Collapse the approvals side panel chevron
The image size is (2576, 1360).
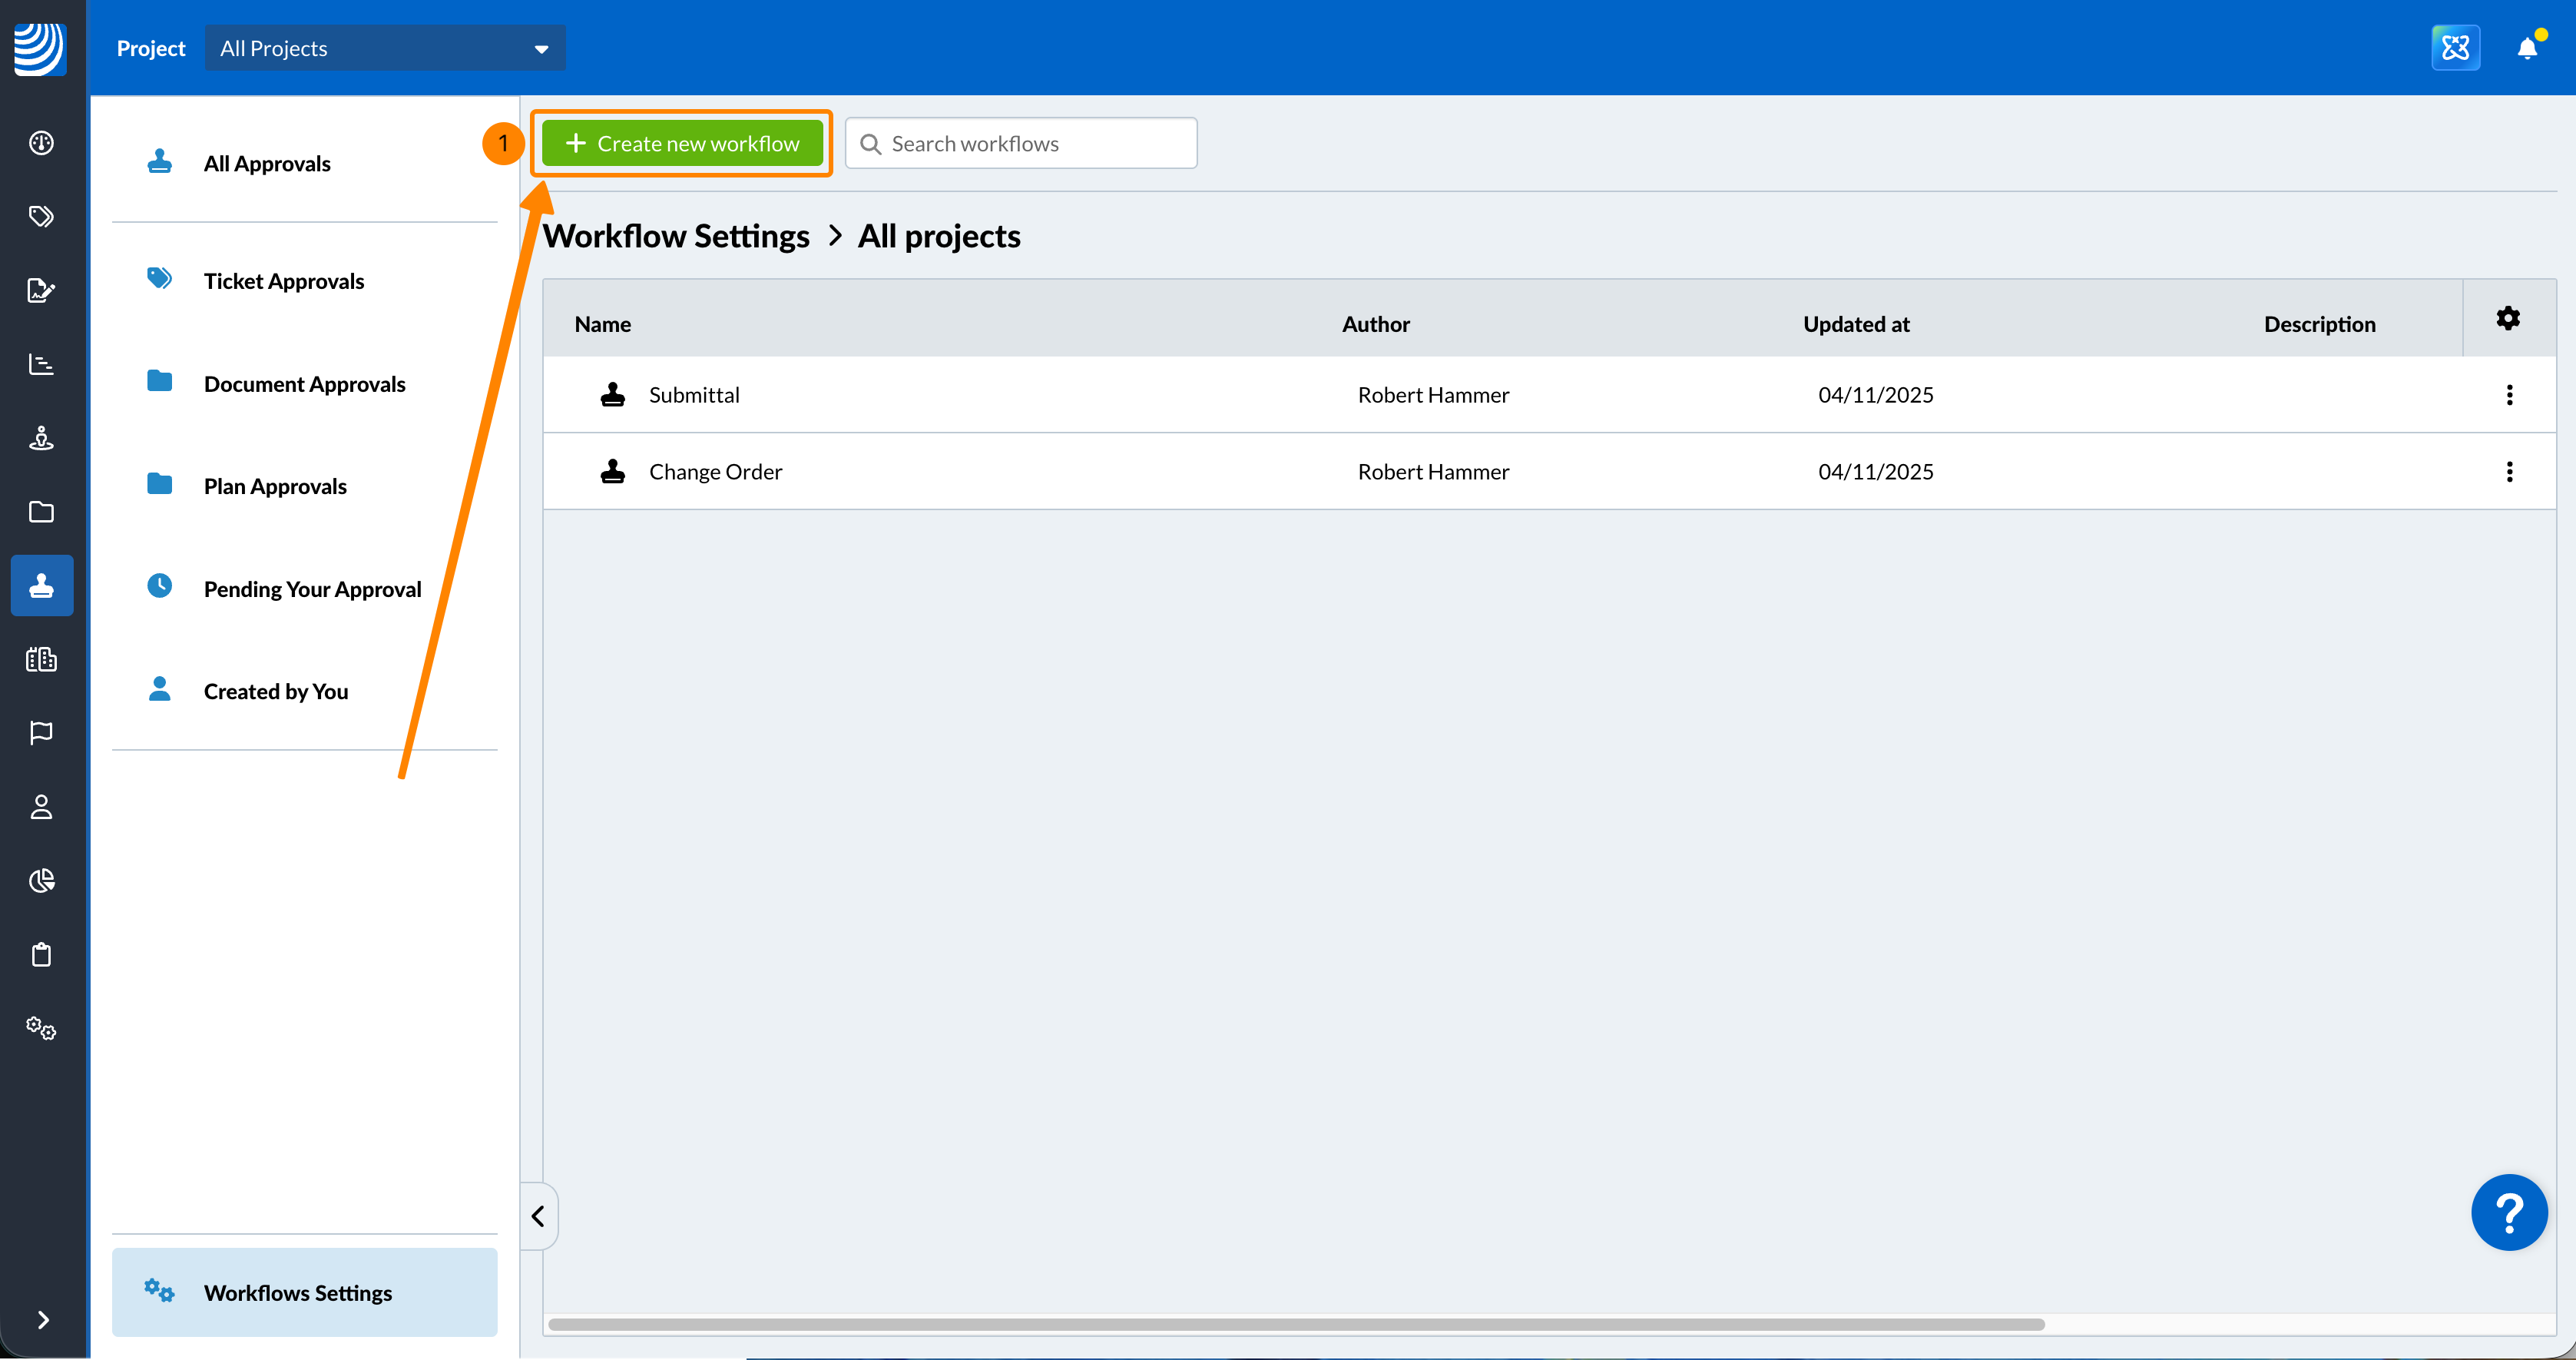[538, 1216]
